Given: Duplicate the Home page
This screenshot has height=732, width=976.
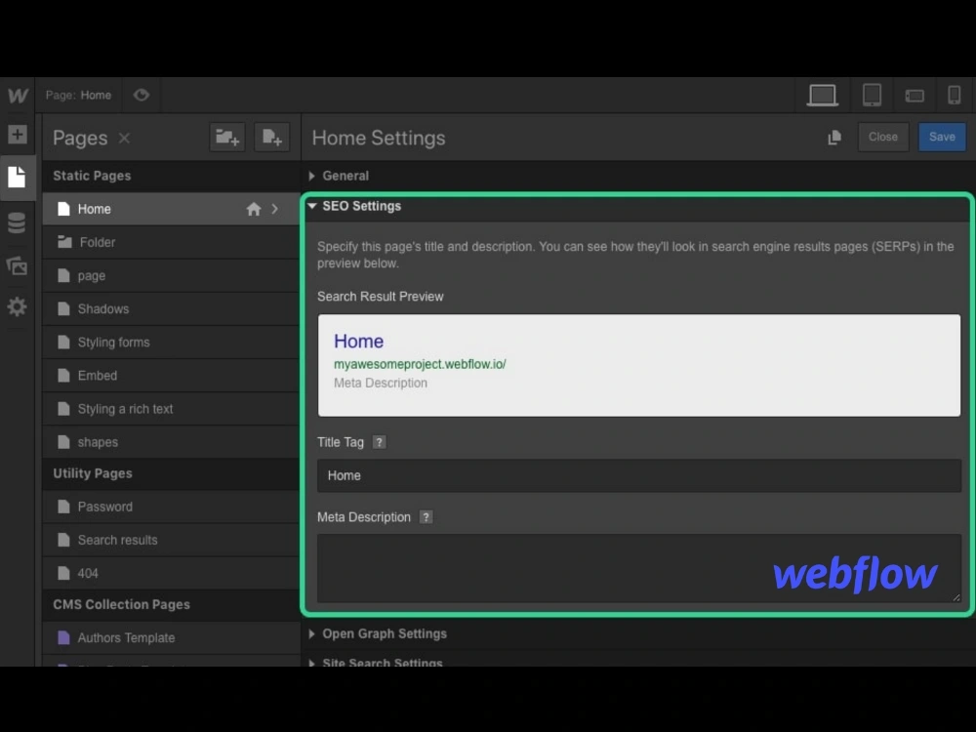Looking at the screenshot, I should (x=834, y=137).
